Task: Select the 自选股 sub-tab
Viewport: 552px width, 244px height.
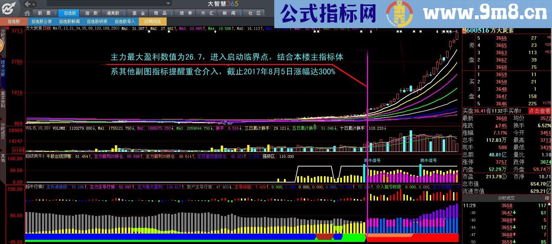Action: coord(14,22)
